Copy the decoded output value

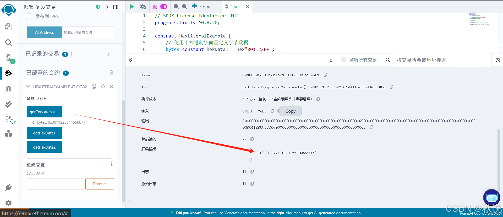click(250, 160)
